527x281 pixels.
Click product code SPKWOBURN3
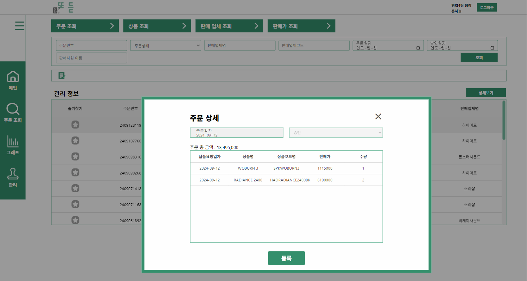[286, 168]
